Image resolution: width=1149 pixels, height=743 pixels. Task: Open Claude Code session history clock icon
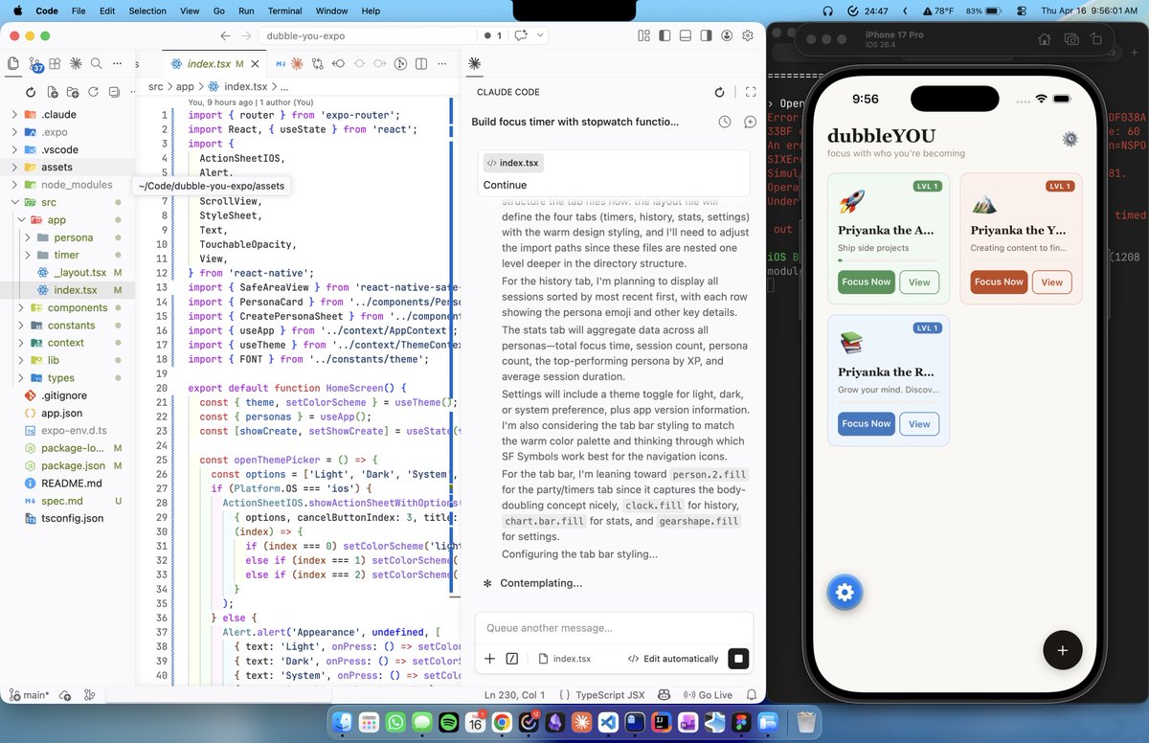(725, 122)
